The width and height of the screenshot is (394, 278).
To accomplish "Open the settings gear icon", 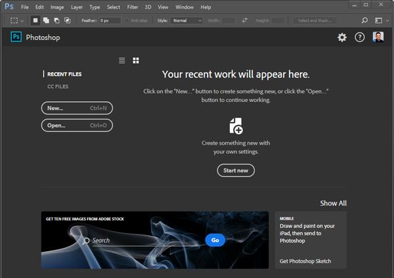I will (x=341, y=37).
